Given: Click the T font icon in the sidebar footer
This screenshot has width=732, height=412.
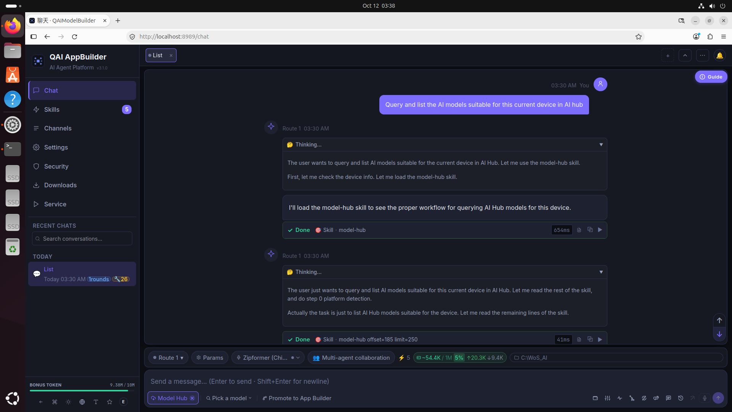Looking at the screenshot, I should [x=96, y=402].
